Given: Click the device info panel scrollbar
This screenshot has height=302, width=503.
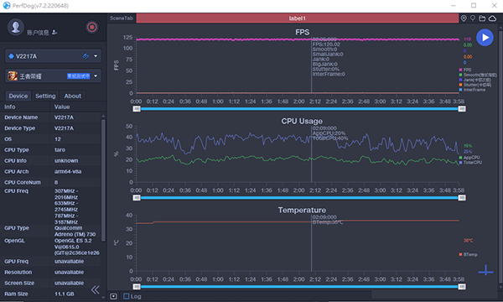Looking at the screenshot, I should (103, 180).
